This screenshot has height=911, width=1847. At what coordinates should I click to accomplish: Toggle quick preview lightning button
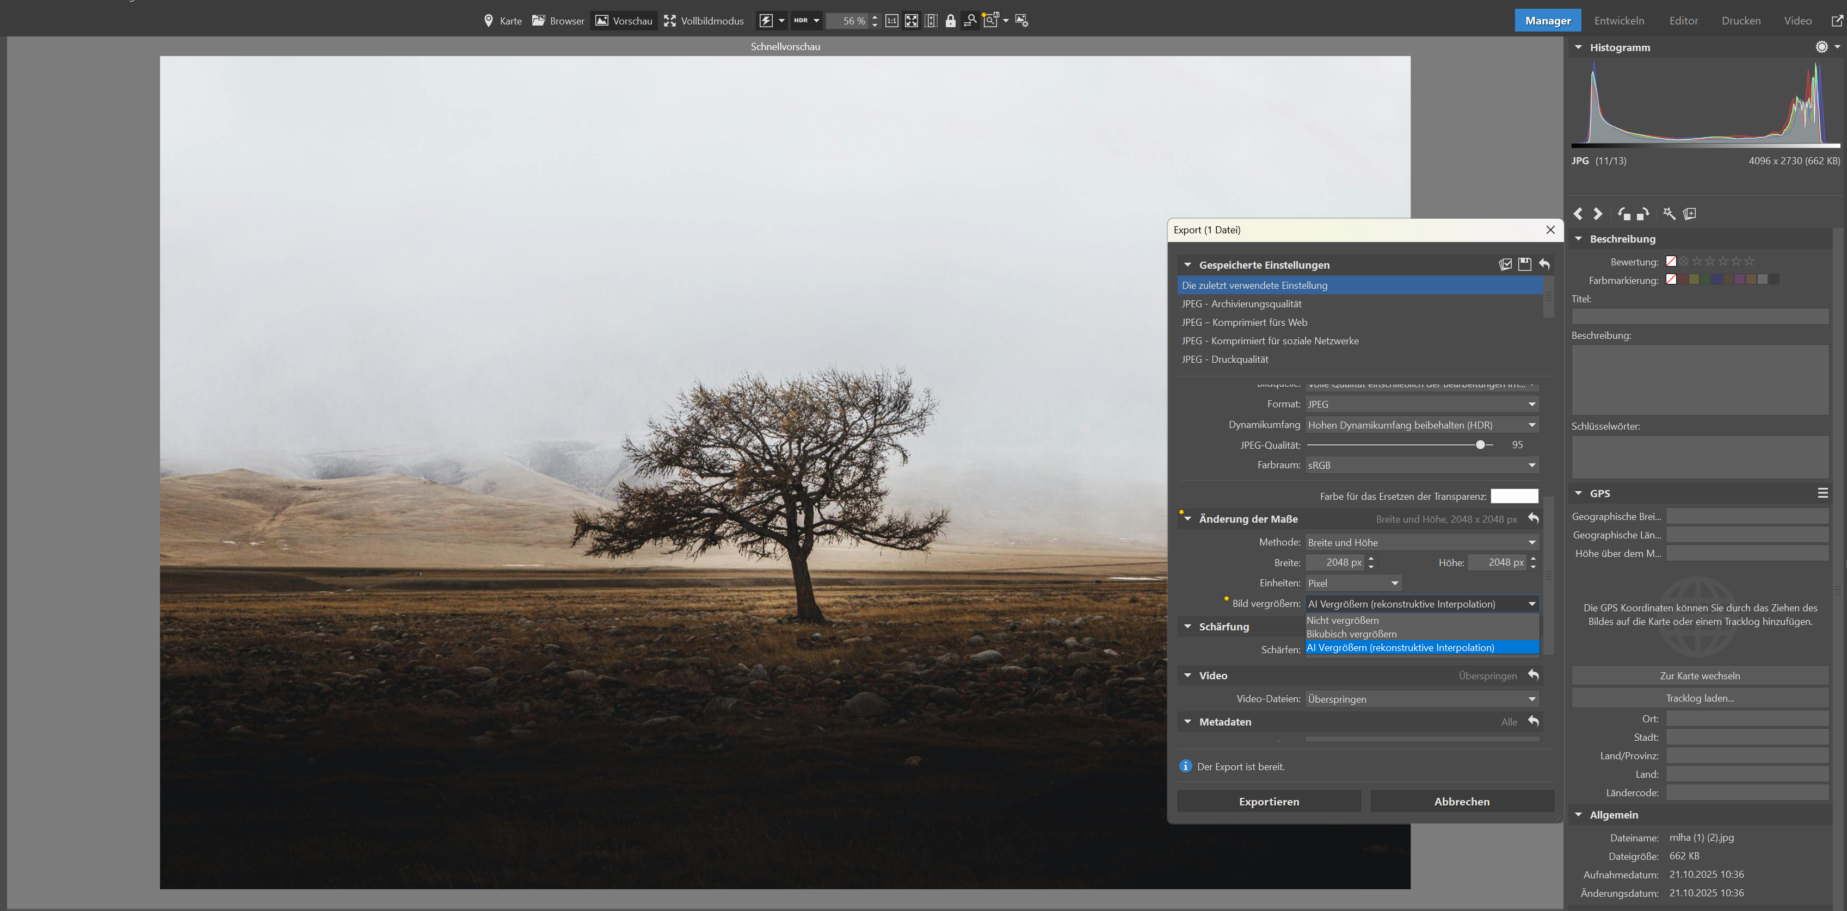[x=766, y=21]
